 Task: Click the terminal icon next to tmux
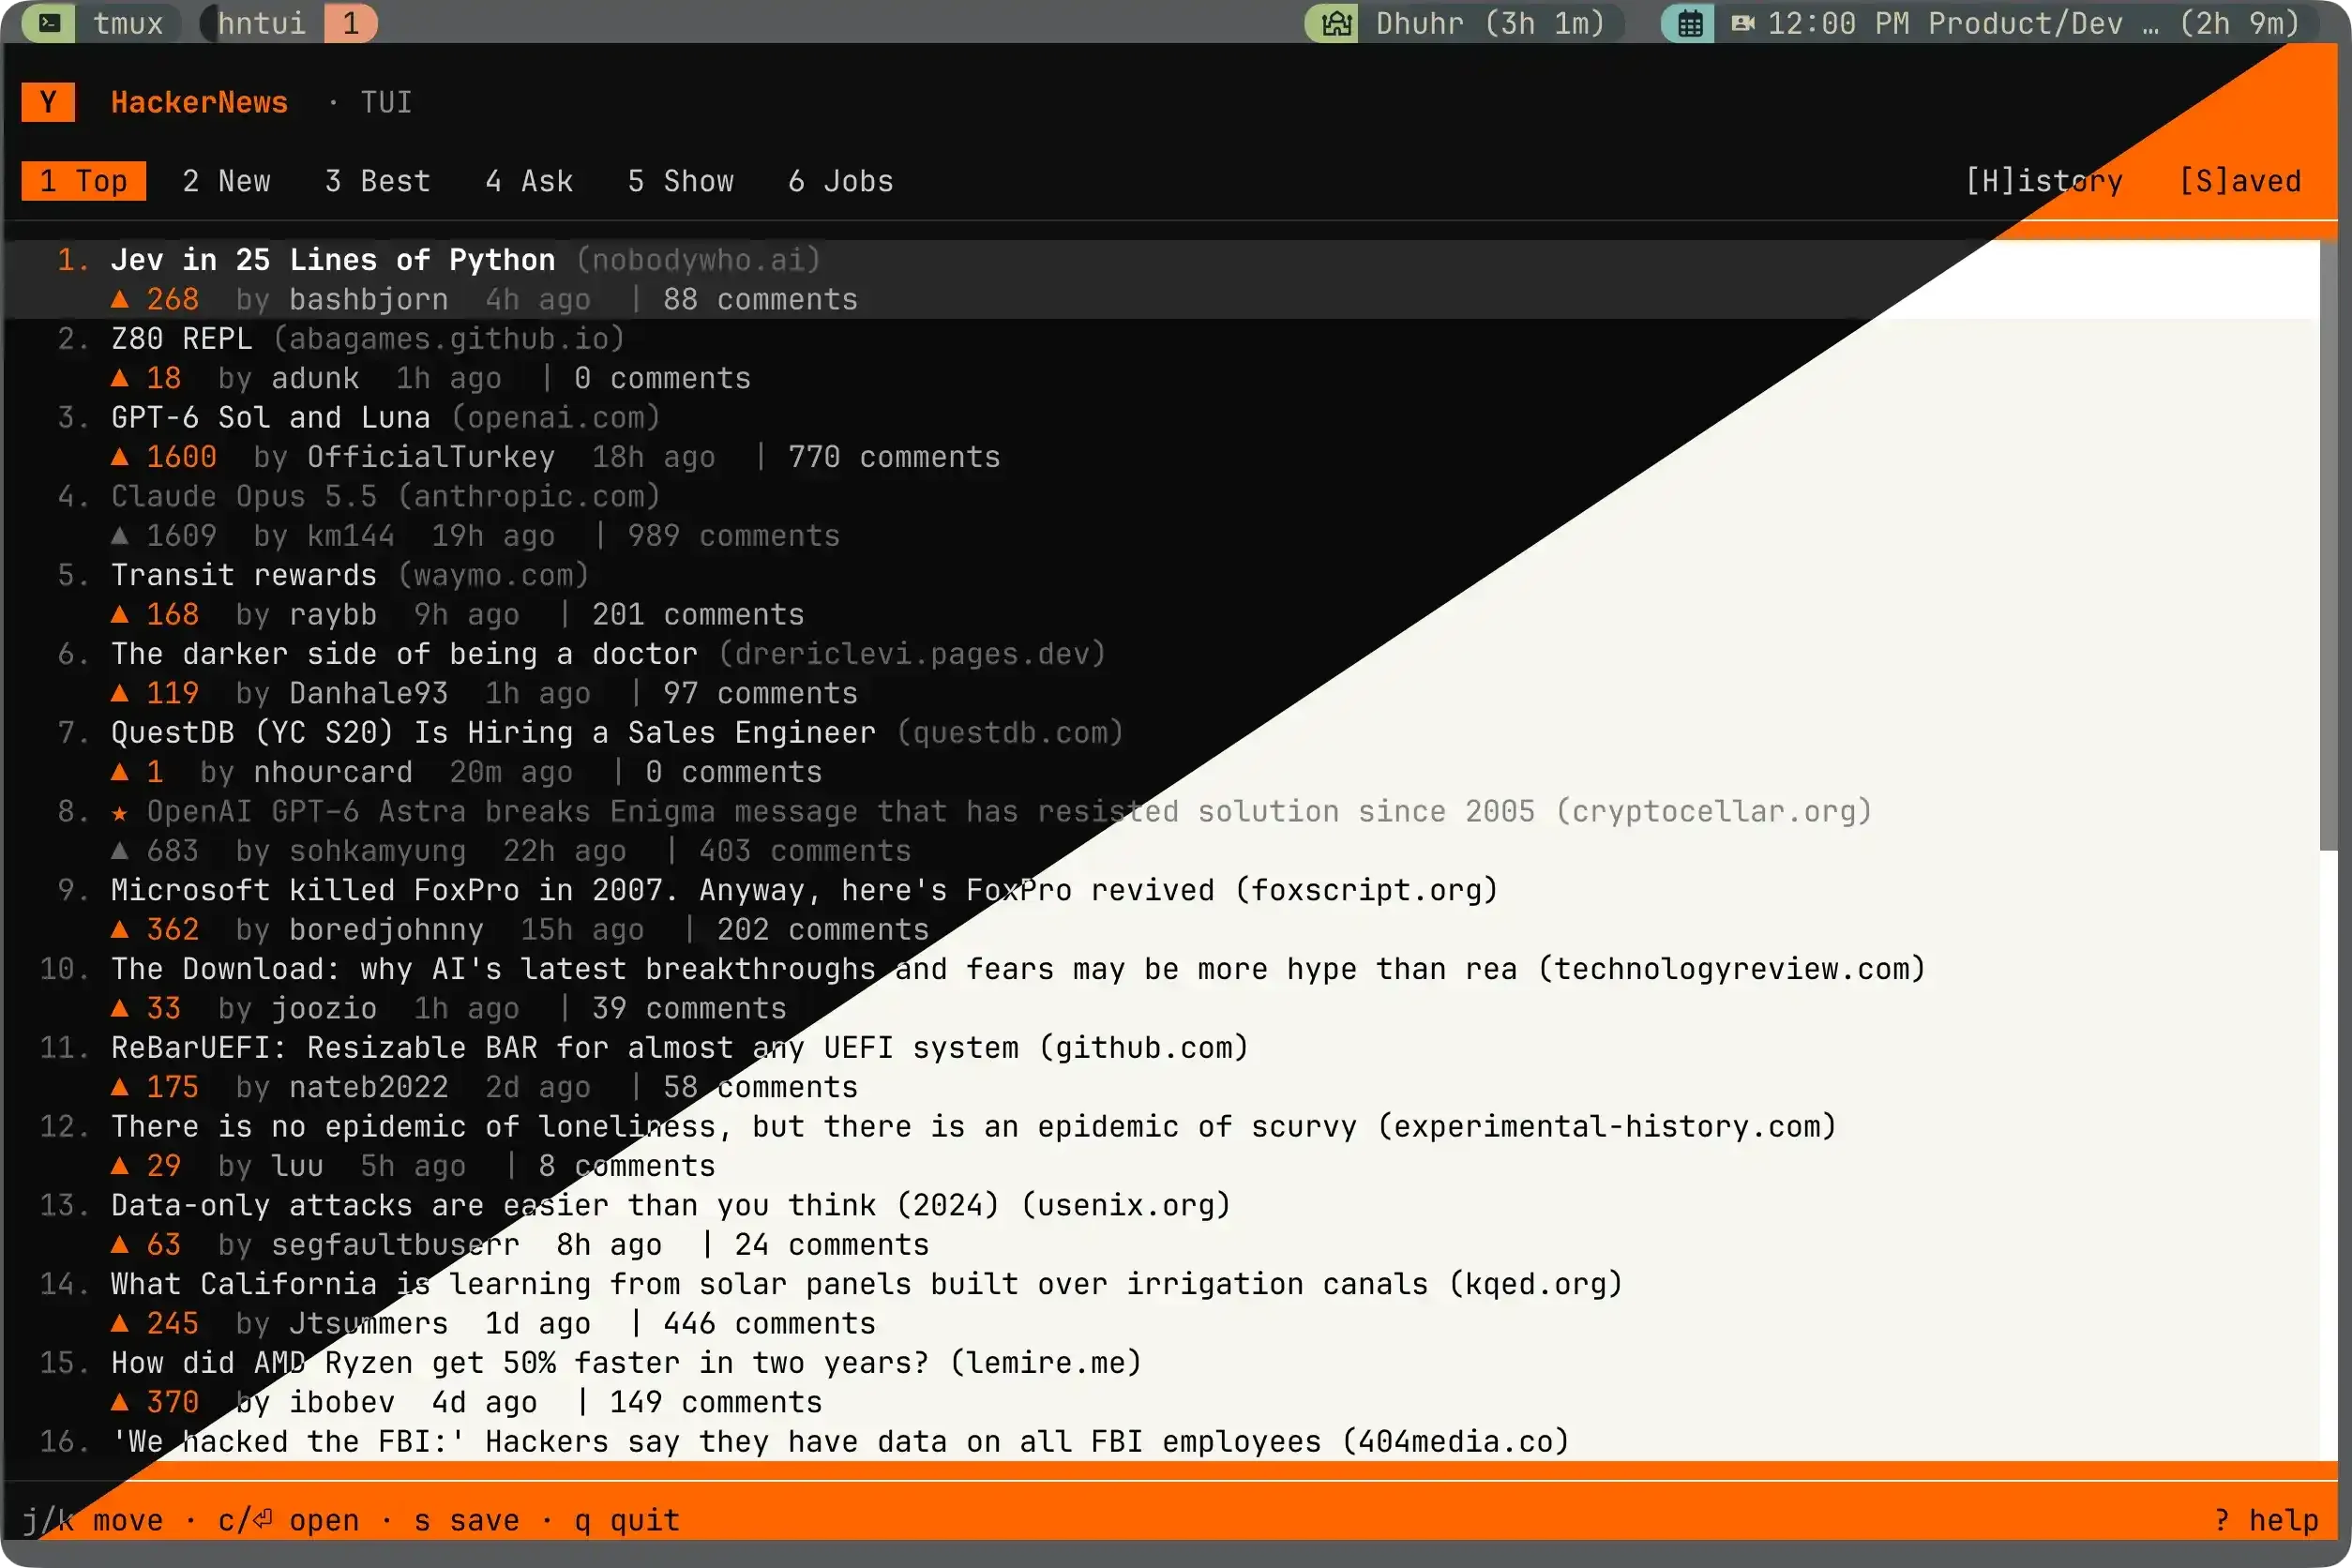(49, 22)
